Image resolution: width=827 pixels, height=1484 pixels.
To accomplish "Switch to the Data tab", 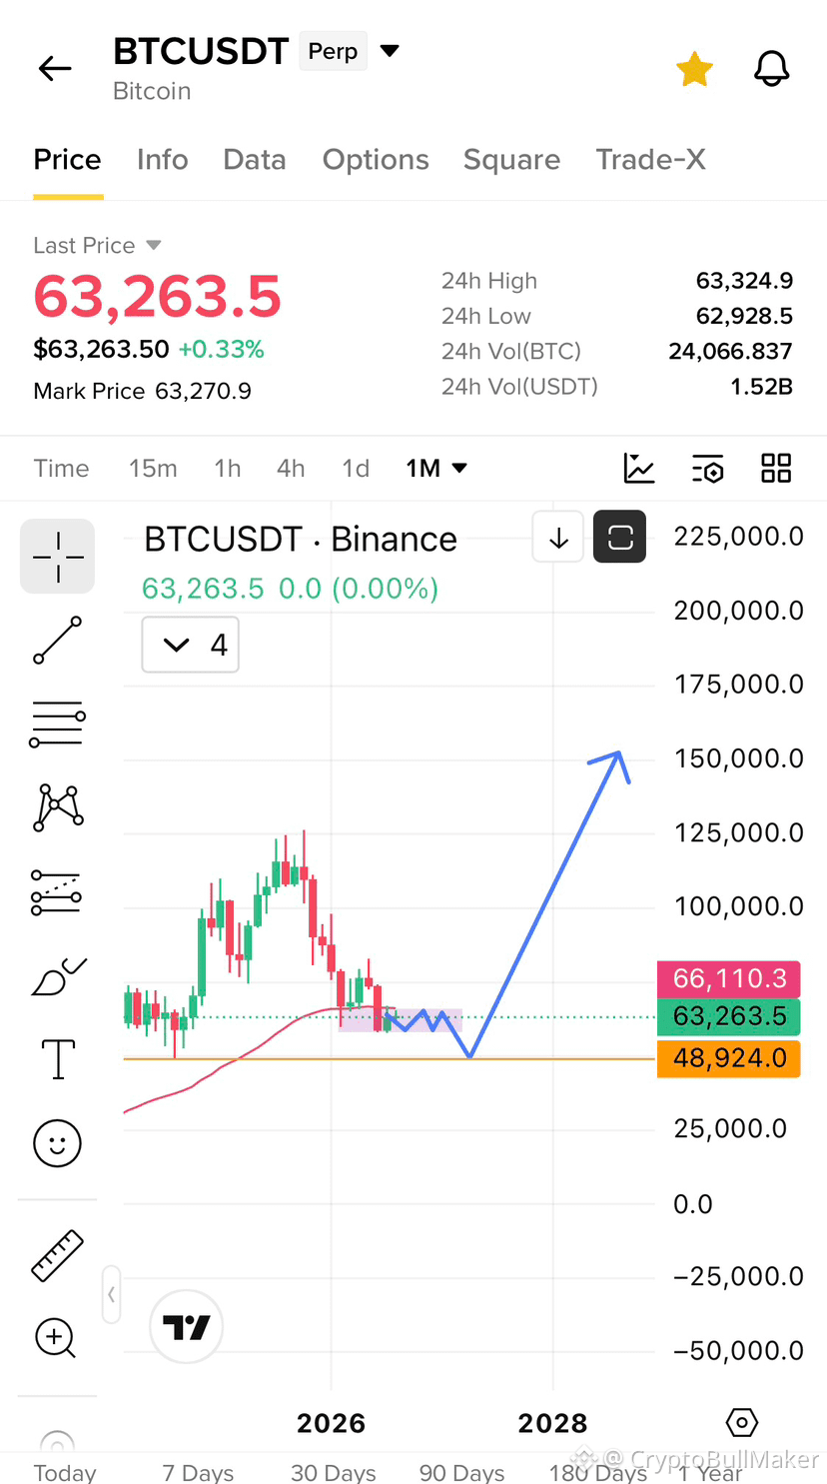I will click(x=255, y=160).
